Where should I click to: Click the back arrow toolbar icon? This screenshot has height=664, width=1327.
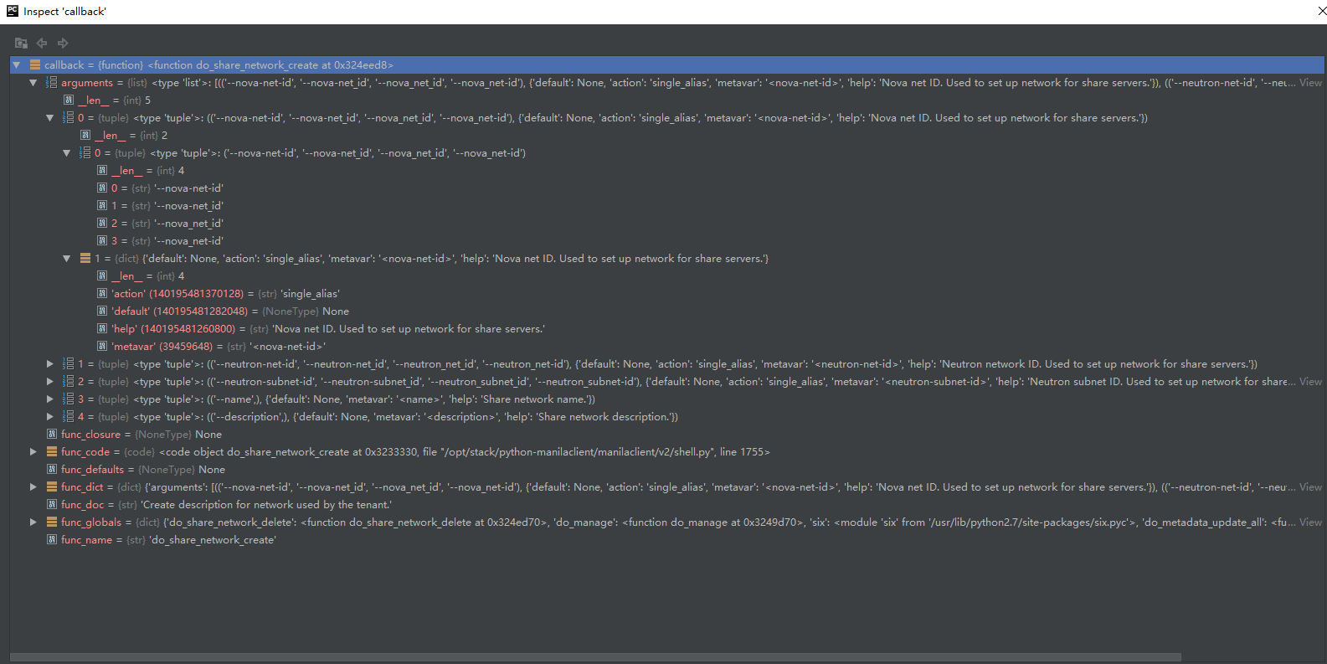pos(42,43)
